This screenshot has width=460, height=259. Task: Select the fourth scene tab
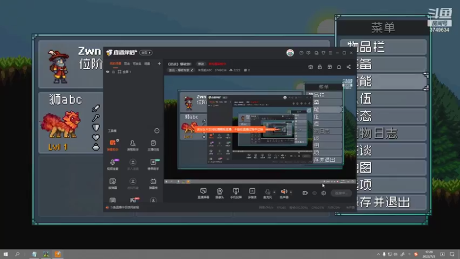147,63
